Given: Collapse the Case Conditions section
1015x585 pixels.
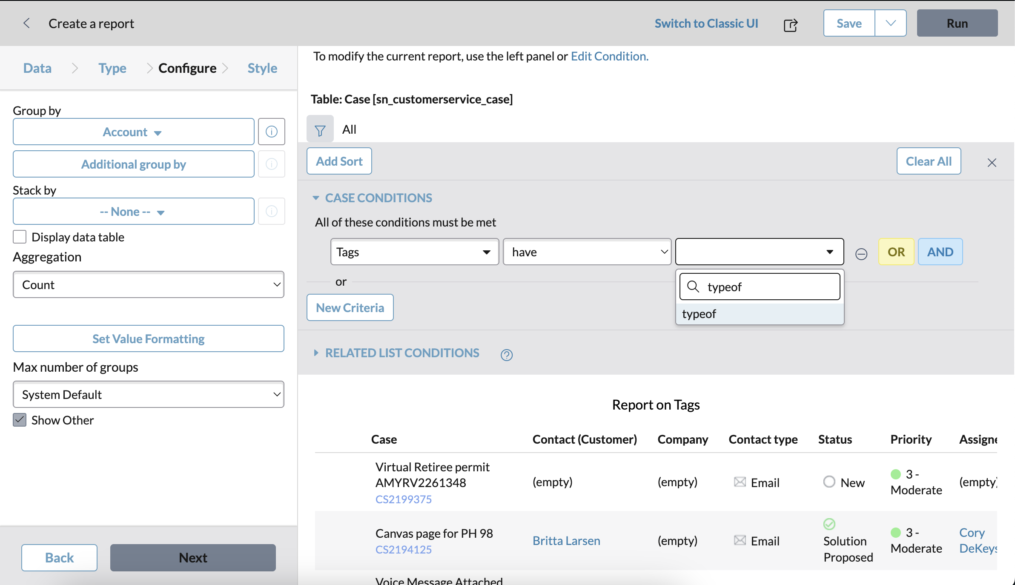Looking at the screenshot, I should (x=316, y=198).
